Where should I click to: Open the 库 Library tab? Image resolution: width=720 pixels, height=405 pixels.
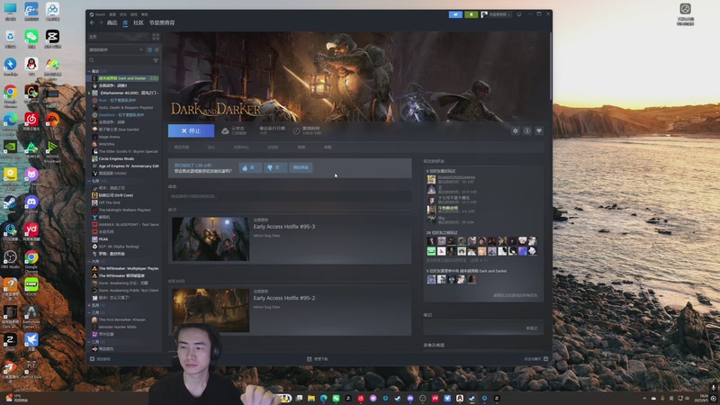125,22
